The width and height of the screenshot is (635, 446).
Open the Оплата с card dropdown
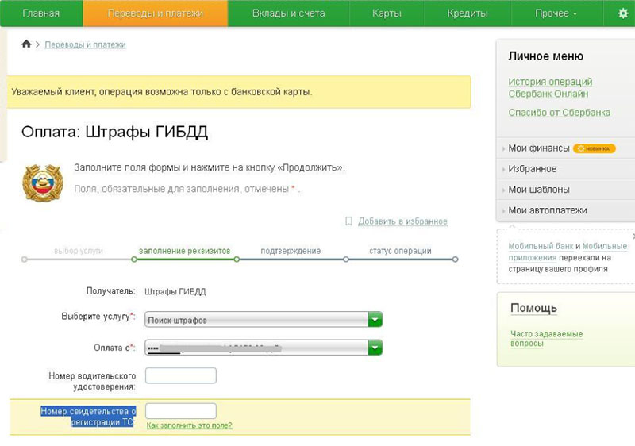[x=375, y=348]
